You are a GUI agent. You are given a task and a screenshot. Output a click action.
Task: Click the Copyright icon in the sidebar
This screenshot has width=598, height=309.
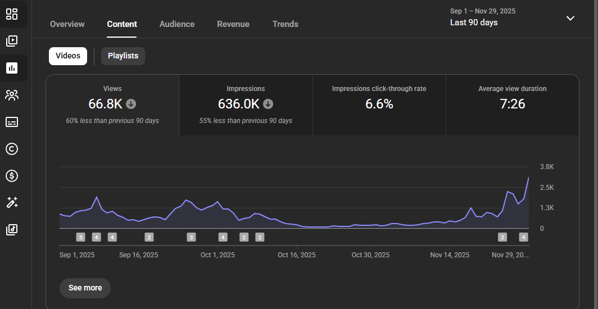click(x=12, y=149)
